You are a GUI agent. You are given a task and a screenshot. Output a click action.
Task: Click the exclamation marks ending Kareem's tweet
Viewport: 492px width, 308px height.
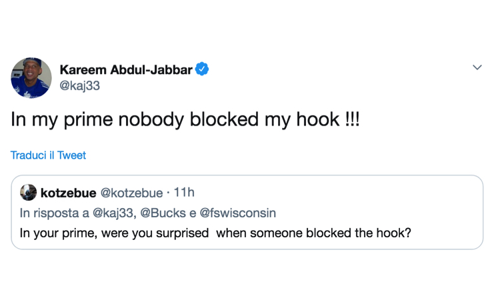click(x=352, y=121)
